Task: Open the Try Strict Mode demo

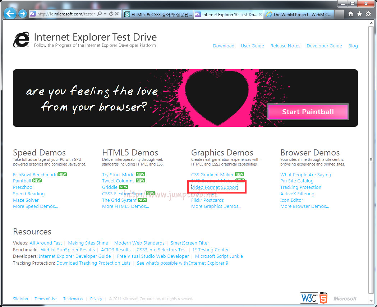Action: tap(118, 175)
